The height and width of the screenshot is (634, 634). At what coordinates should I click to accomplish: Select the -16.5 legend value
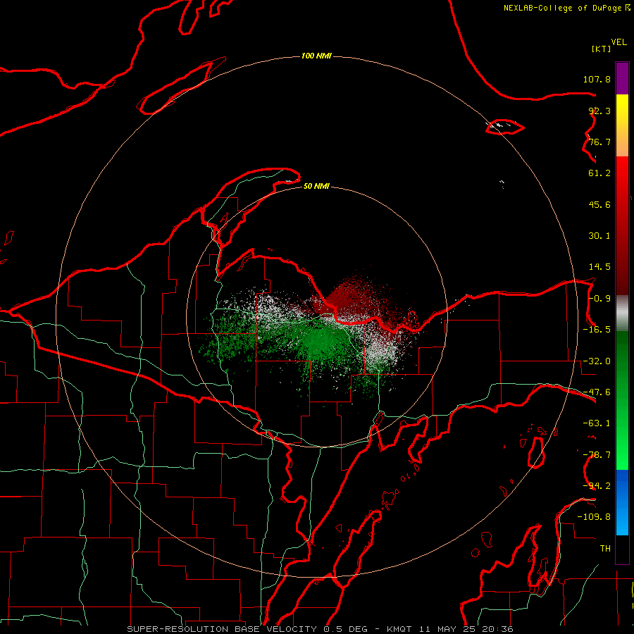(597, 330)
